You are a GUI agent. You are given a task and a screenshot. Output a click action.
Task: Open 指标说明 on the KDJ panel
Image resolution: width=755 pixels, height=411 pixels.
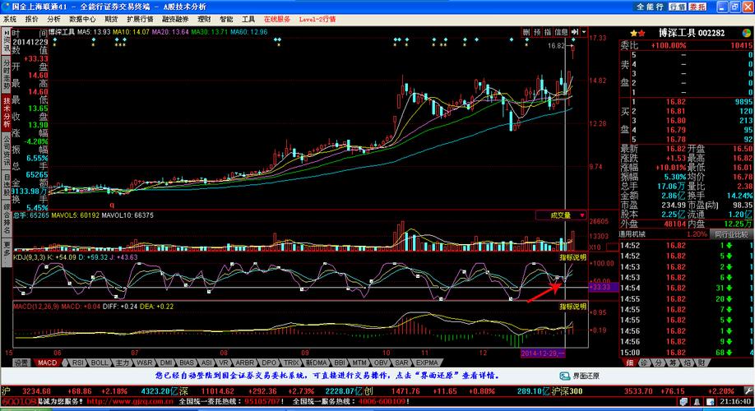pos(572,257)
